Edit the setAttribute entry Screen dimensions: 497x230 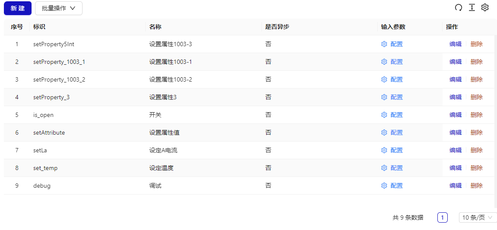coord(455,132)
